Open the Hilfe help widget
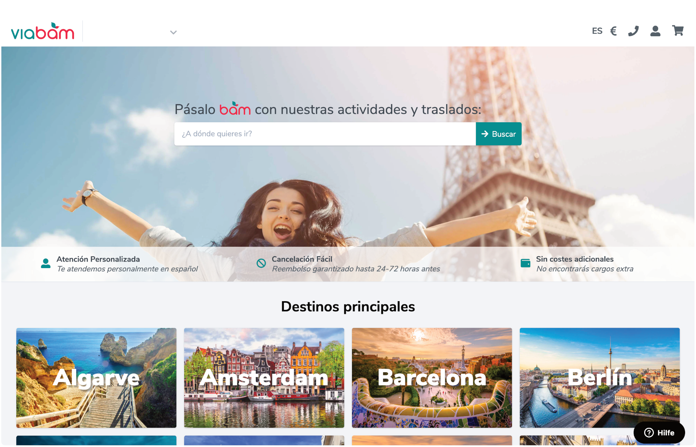Image resolution: width=696 pixels, height=447 pixels. pos(659,432)
